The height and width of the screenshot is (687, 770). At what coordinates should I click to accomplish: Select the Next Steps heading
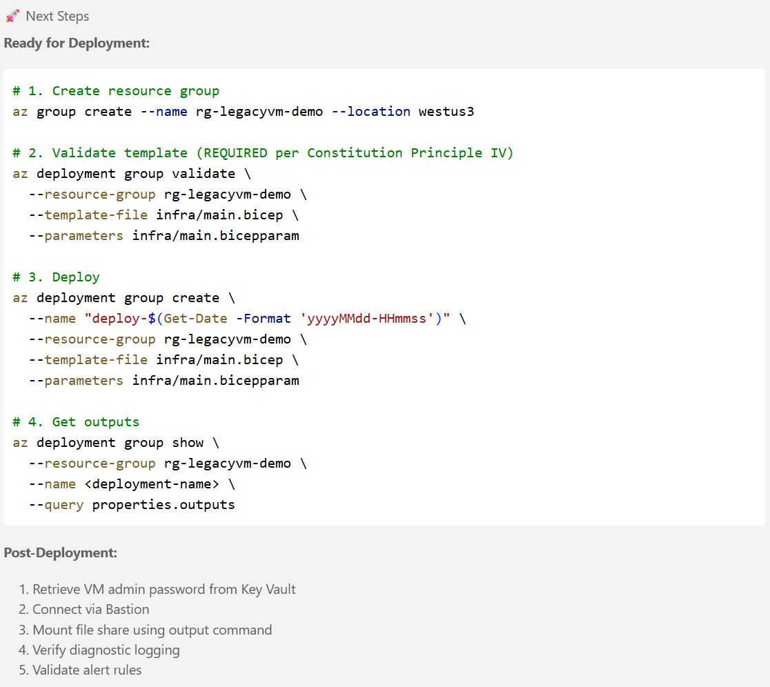coord(57,16)
